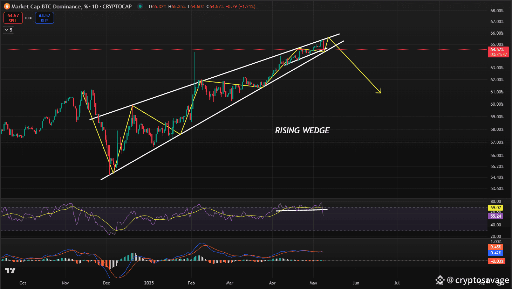Click the Dec label on time axis
Viewport: 512px width, 289px height.
(107, 283)
